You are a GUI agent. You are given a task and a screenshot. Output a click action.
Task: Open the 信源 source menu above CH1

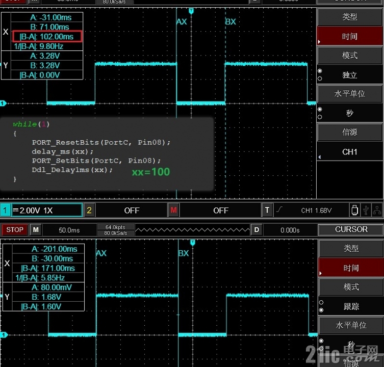pos(349,132)
